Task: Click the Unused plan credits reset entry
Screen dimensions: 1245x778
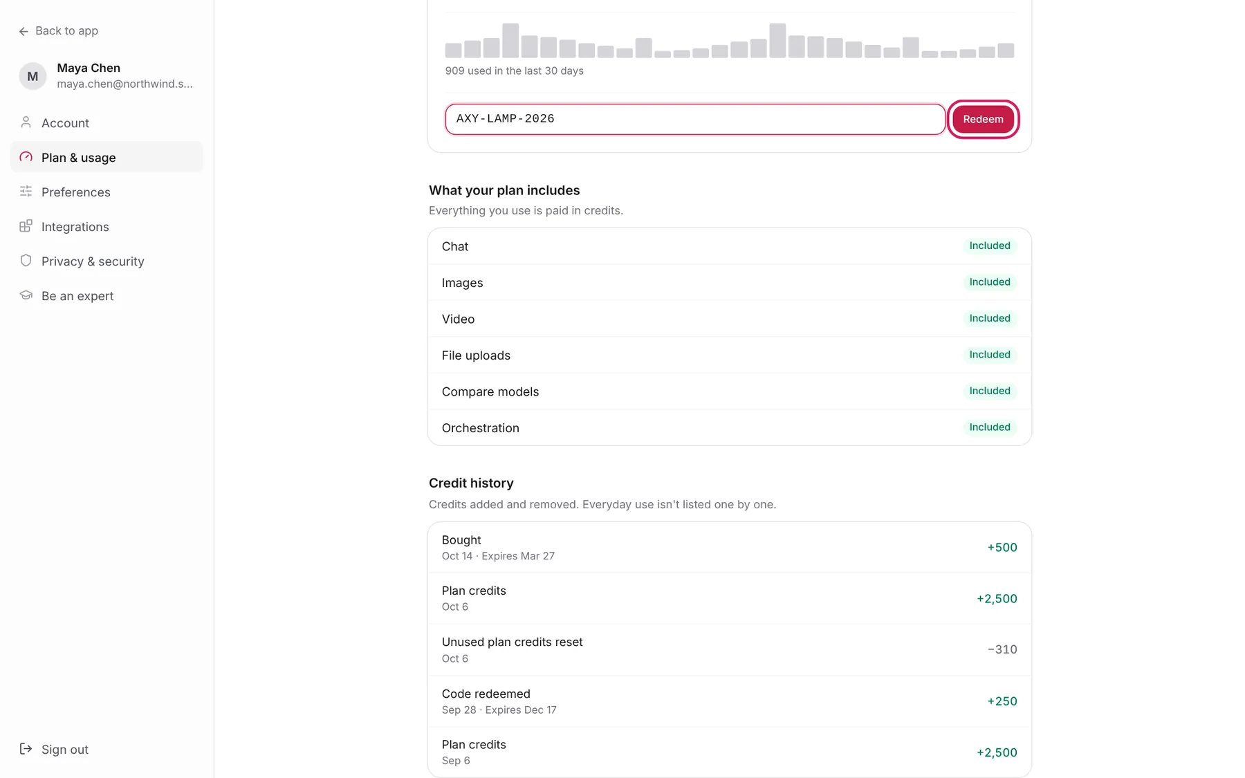Action: (x=729, y=649)
